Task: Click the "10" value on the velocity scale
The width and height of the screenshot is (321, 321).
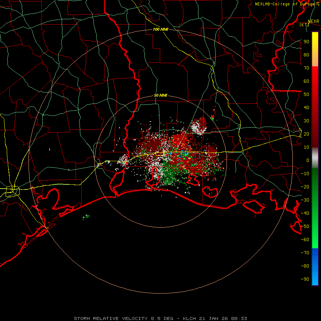Action: tap(306, 147)
